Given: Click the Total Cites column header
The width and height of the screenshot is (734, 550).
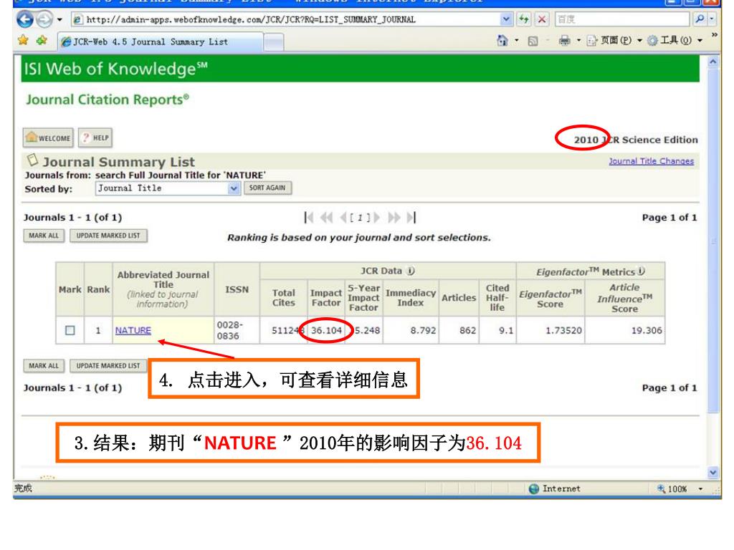Looking at the screenshot, I should click(x=284, y=297).
